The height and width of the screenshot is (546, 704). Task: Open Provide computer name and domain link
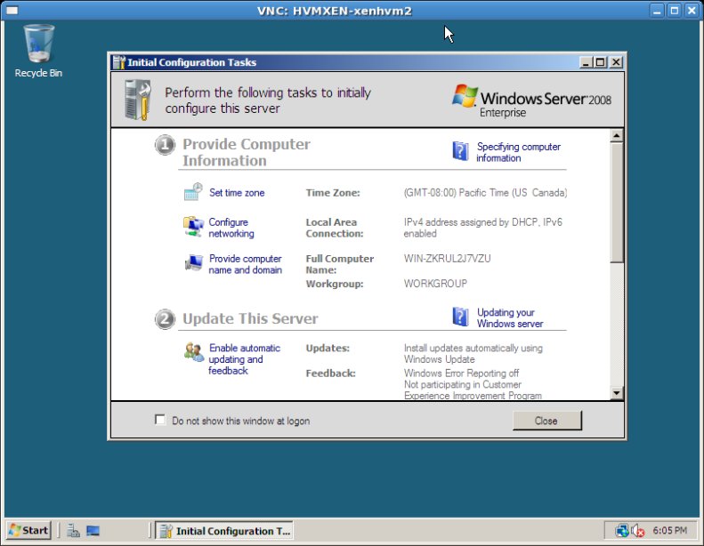point(246,264)
